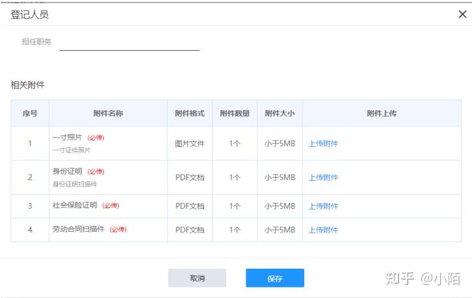The image size is (472, 298).
Task: Upload the 社会保险证明 attachment
Action: click(x=323, y=206)
